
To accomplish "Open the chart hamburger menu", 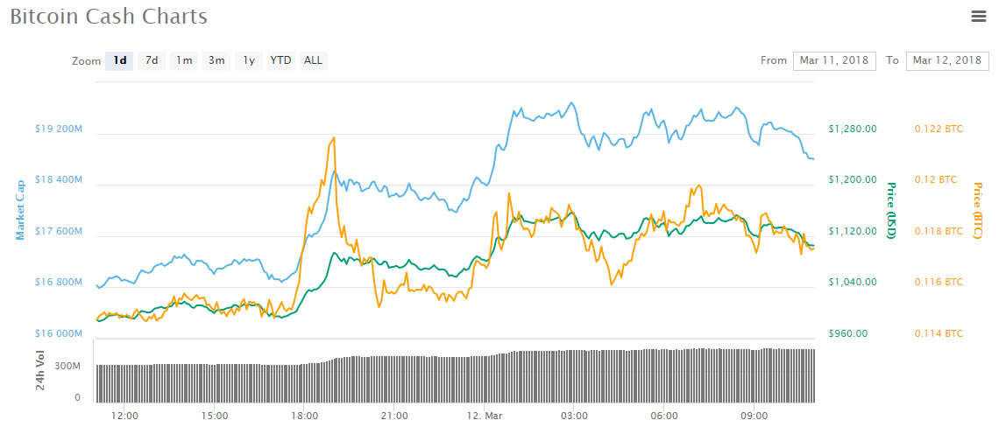I will click(979, 16).
